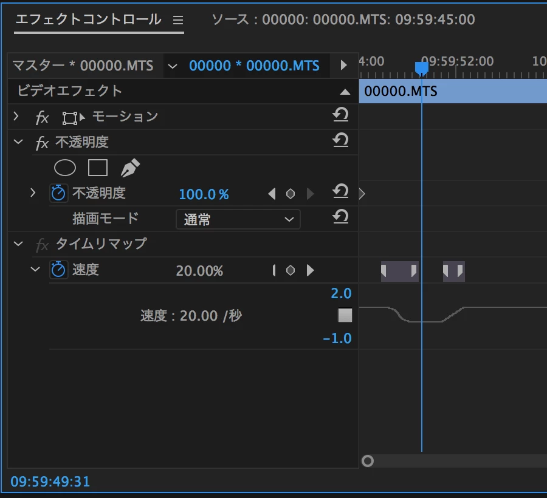547x498 pixels.
Task: Toggle the fx switch for 不透明度
Action: click(x=42, y=143)
